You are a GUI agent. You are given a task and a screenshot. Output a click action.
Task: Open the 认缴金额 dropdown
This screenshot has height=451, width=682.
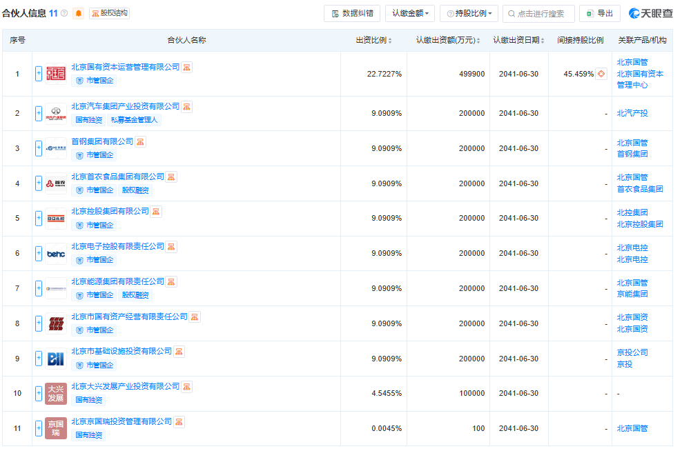[x=410, y=14]
